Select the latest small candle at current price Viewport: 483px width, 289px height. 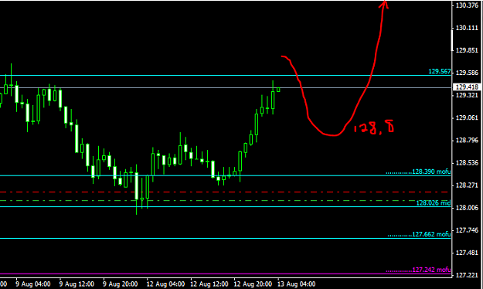click(278, 90)
